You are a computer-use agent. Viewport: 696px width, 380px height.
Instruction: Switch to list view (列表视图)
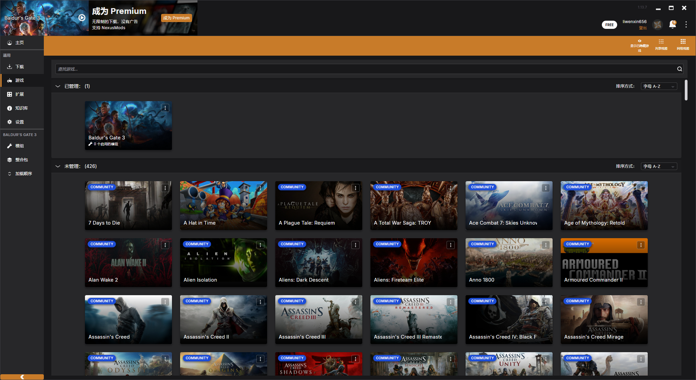pyautogui.click(x=661, y=44)
